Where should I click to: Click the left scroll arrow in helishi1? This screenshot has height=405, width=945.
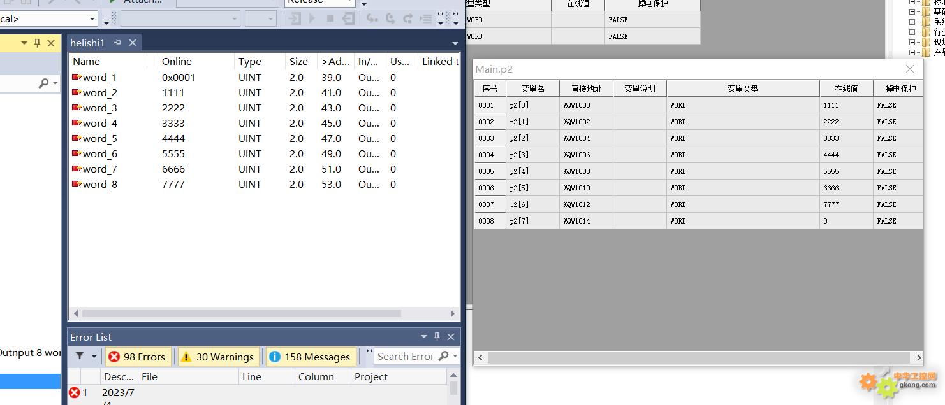[76, 313]
